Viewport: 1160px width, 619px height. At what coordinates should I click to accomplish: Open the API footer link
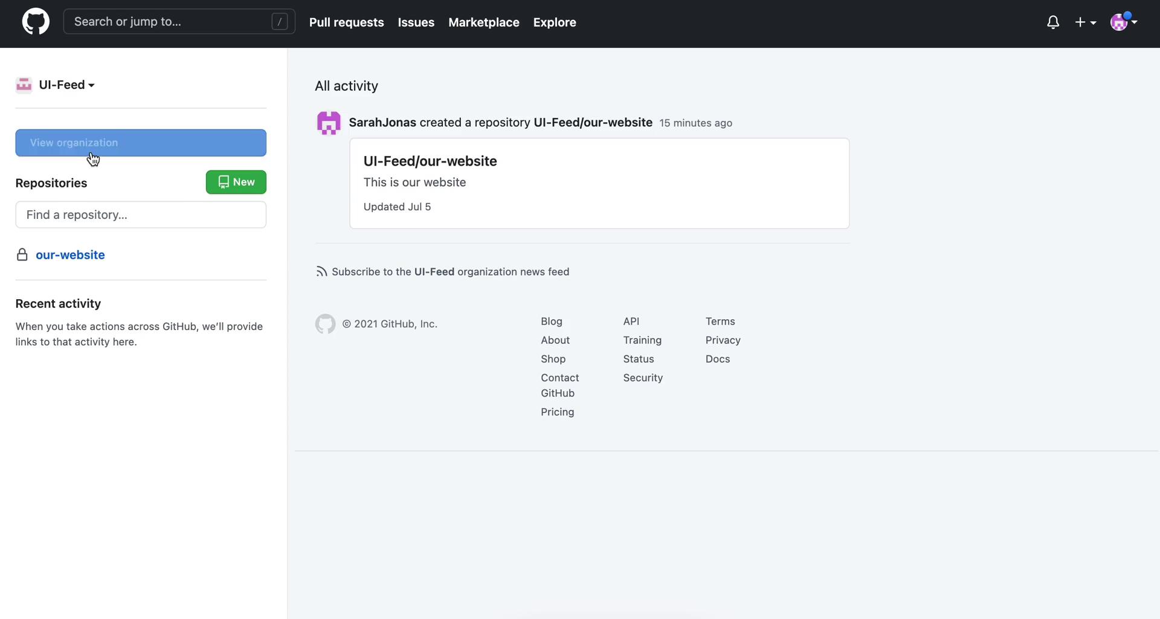631,322
